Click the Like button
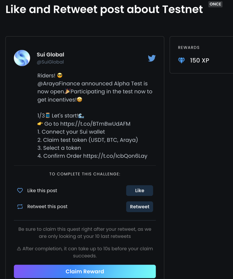 [x=140, y=190]
